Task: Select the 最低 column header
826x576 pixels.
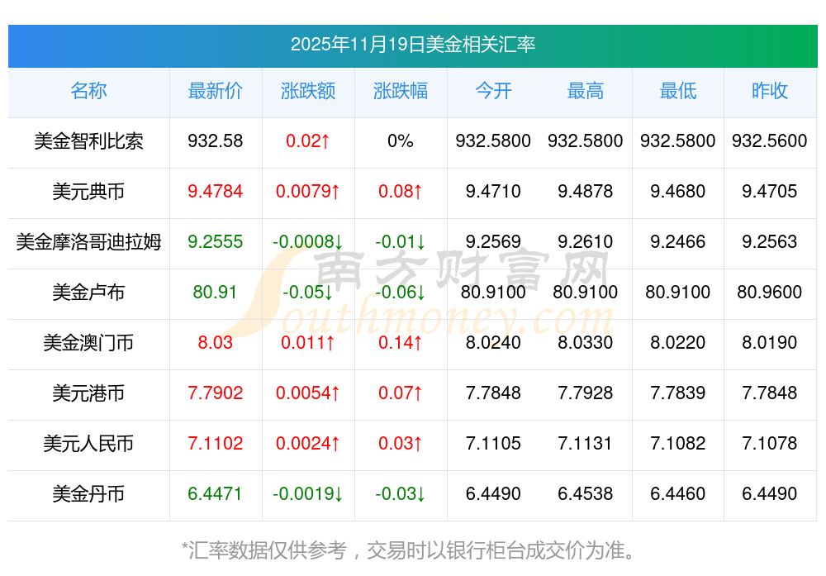Action: [677, 92]
